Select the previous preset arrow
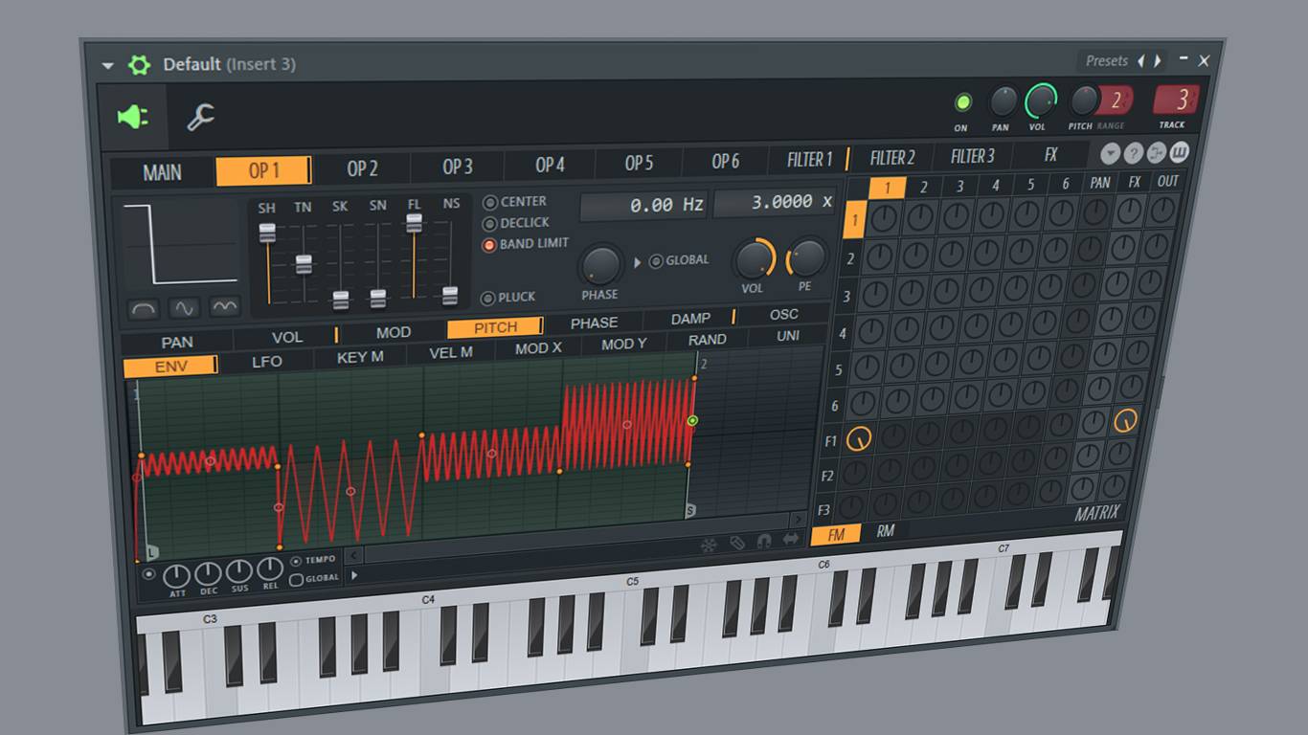1308x735 pixels. click(x=1140, y=61)
